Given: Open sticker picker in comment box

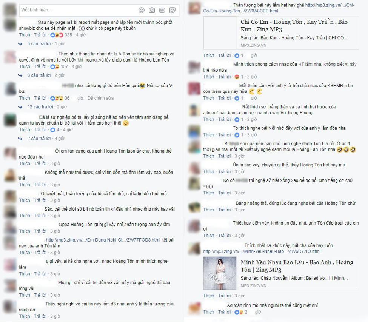Looking at the screenshot, I should coord(172,10).
